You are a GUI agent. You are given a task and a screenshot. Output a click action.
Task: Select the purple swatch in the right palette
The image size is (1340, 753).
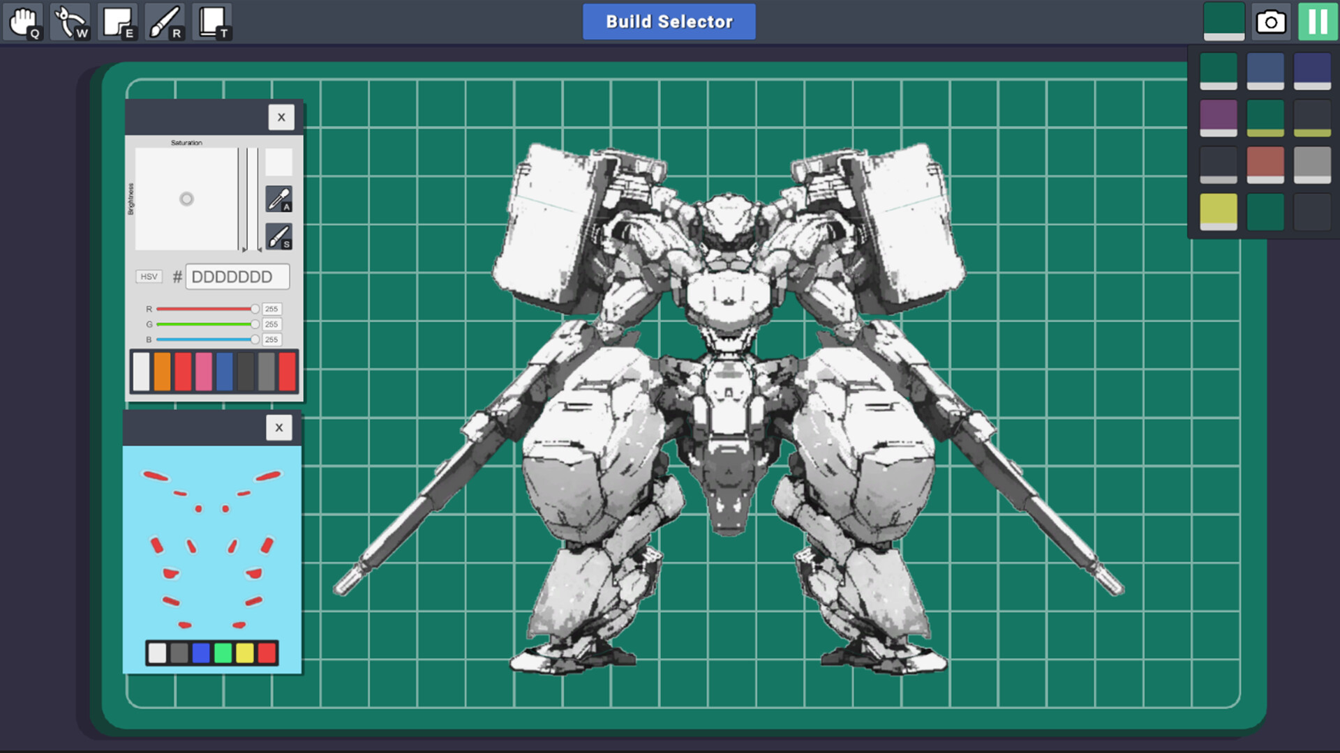pos(1219,116)
